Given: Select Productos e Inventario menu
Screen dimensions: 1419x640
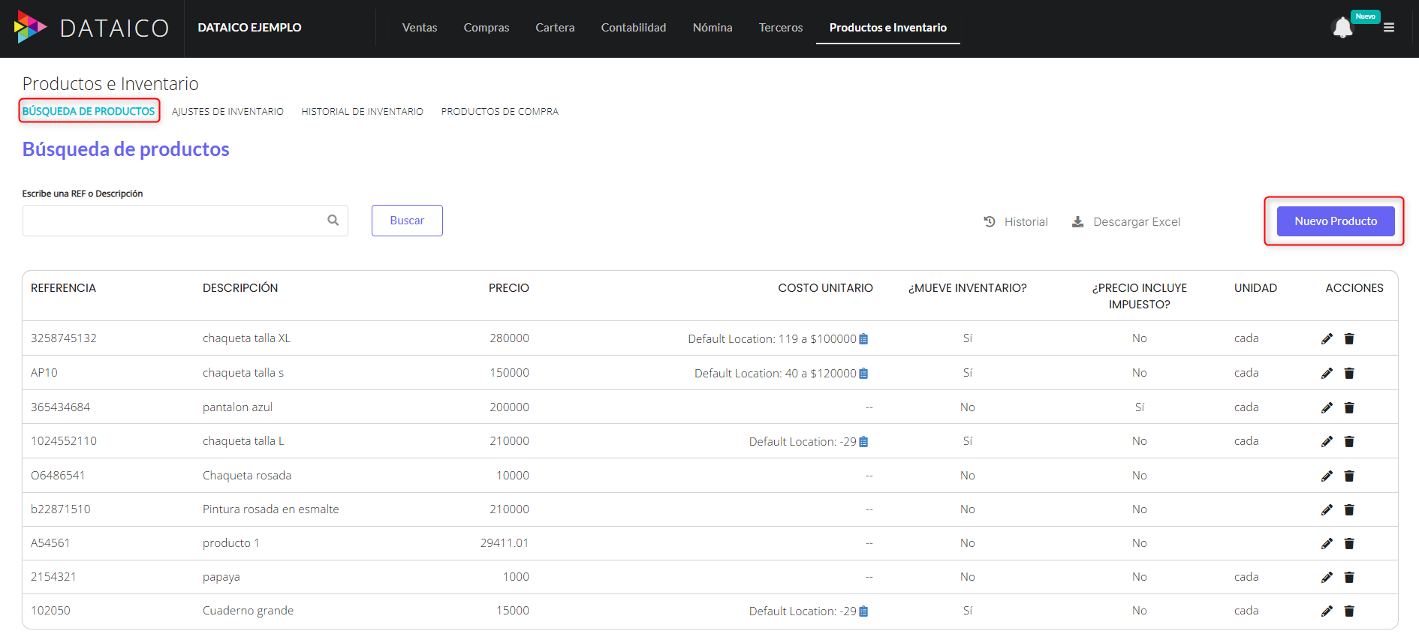Looking at the screenshot, I should [x=888, y=28].
